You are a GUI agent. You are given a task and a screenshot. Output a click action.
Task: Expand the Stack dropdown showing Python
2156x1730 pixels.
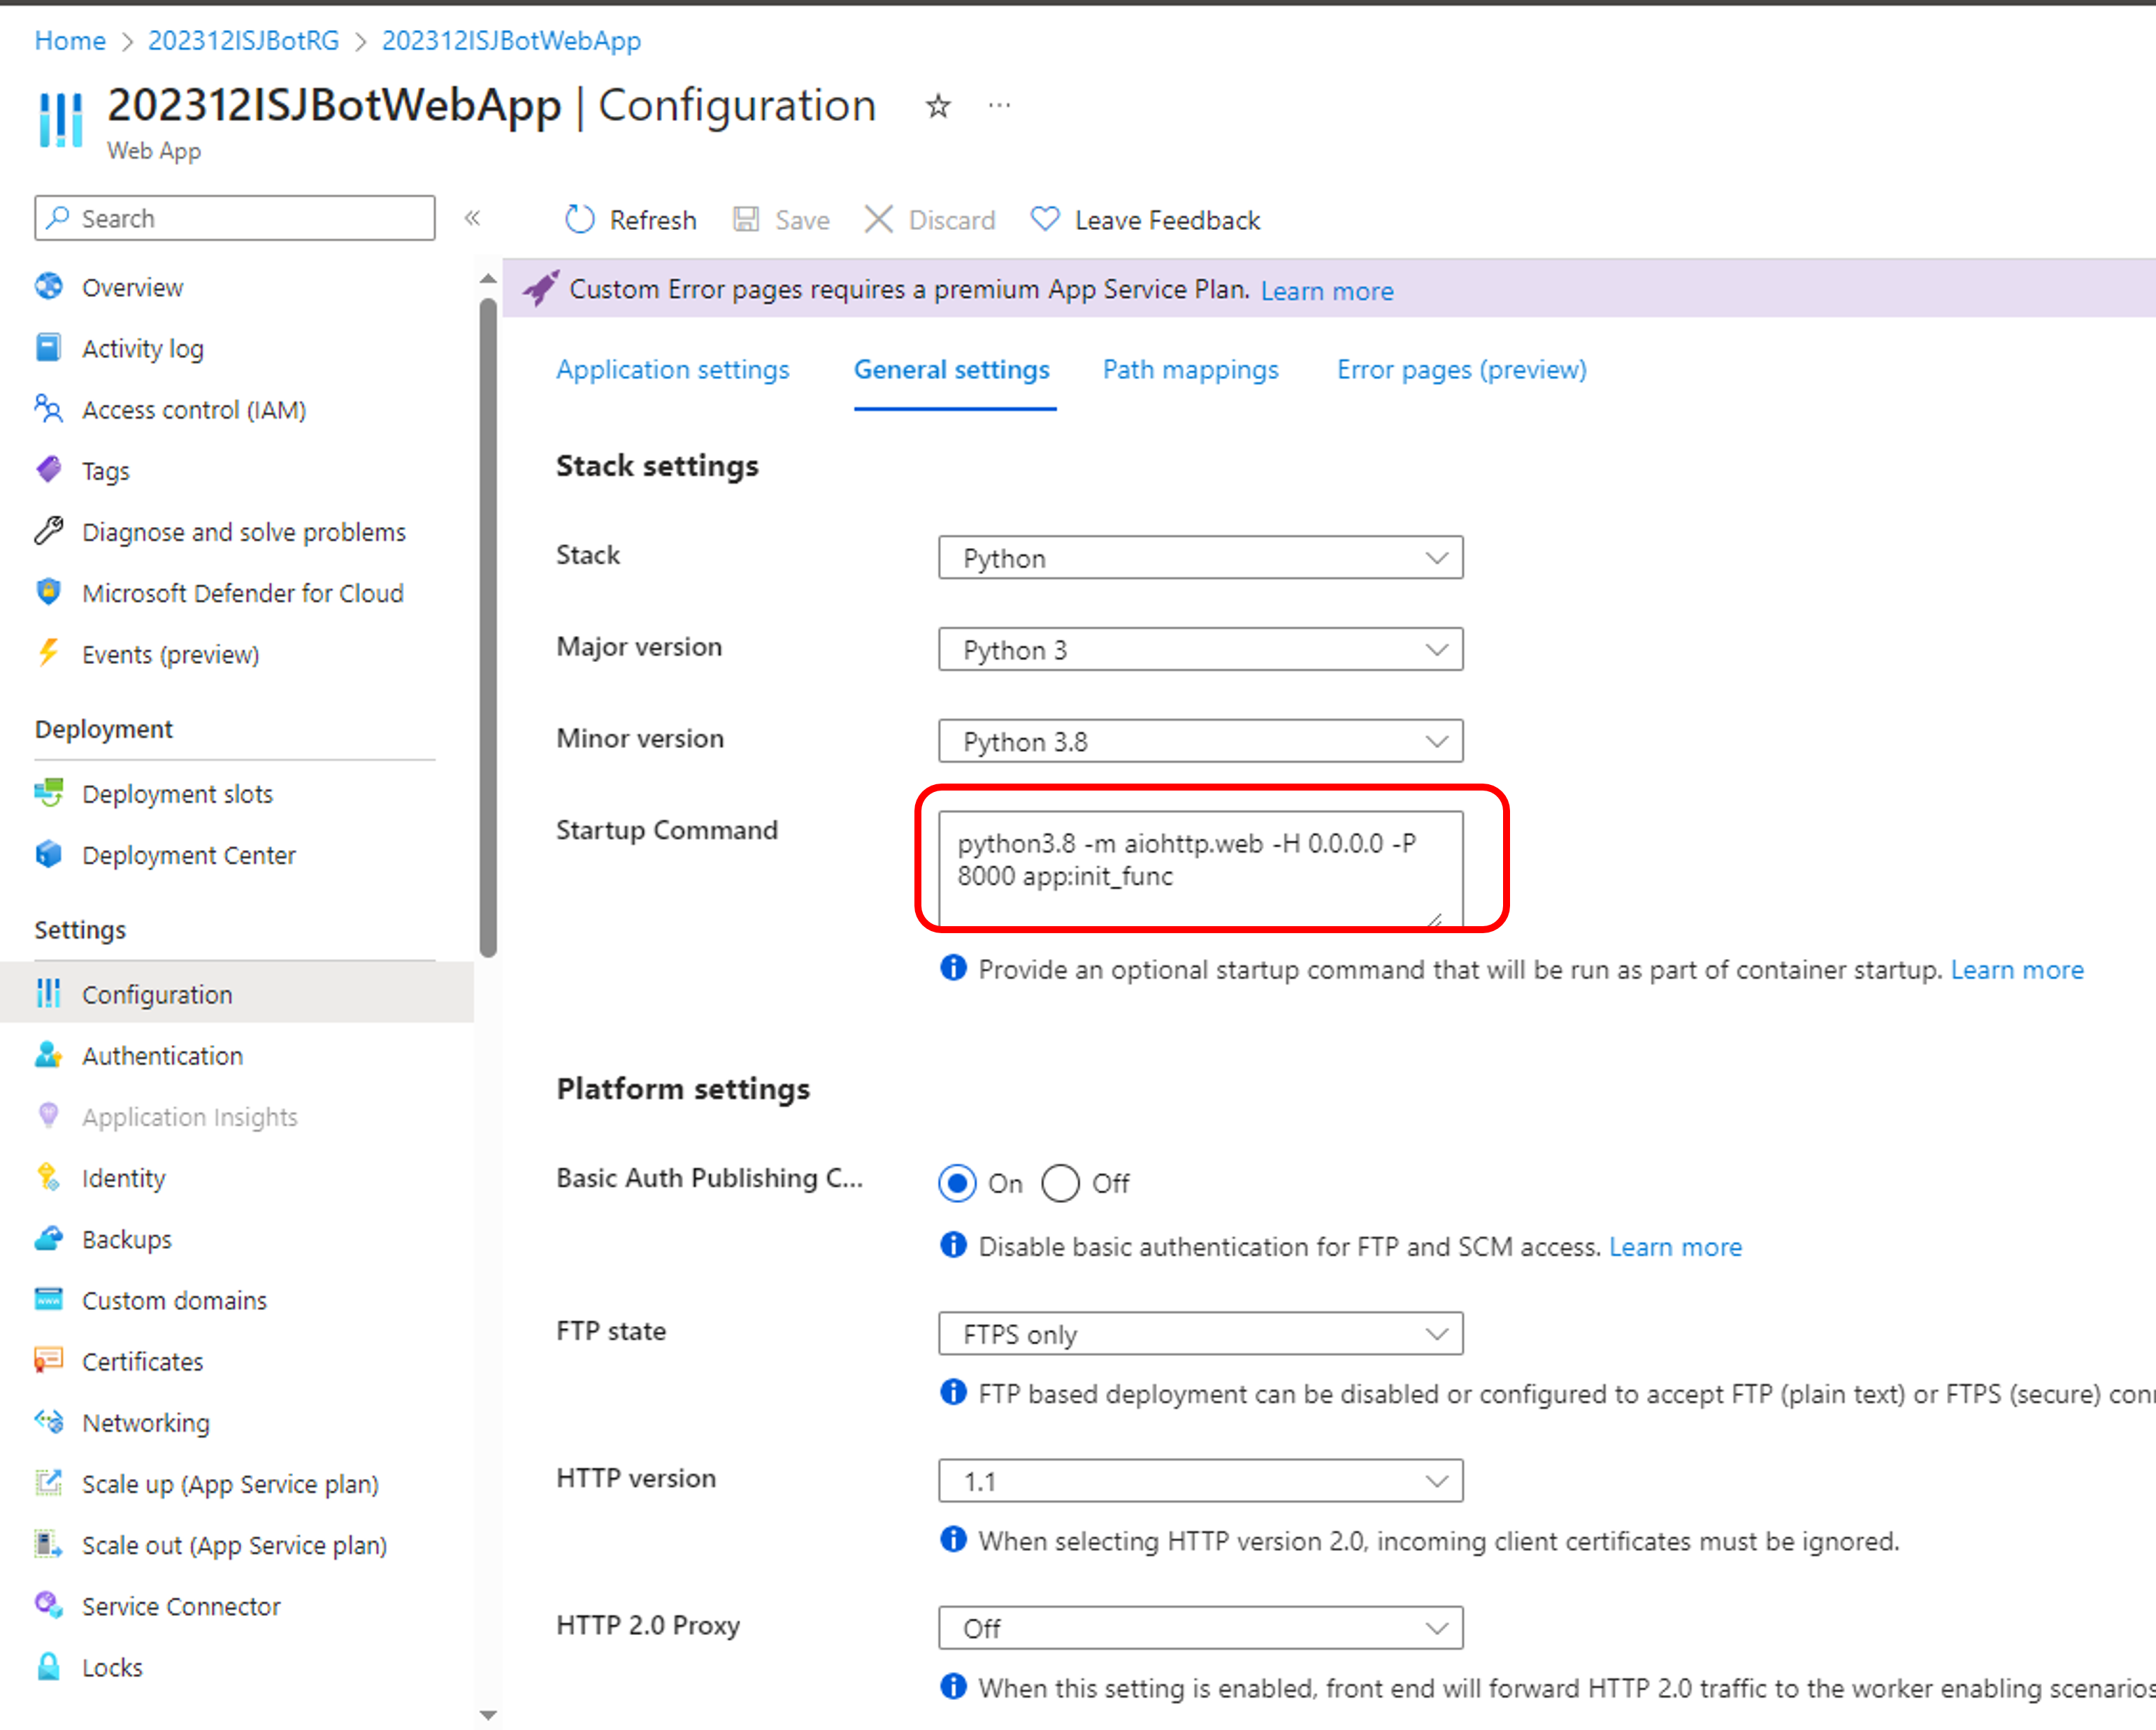point(1200,558)
